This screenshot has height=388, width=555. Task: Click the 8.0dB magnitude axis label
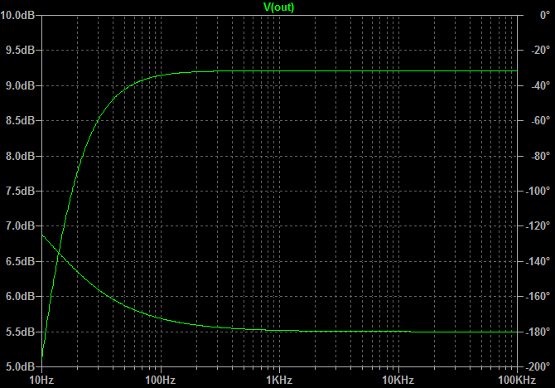tap(20, 156)
